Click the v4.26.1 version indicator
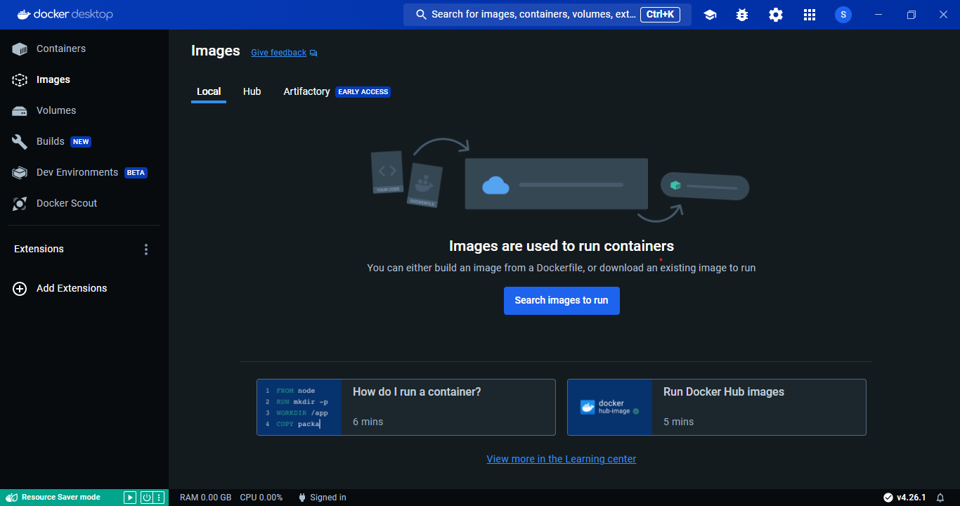960x506 pixels. tap(905, 498)
